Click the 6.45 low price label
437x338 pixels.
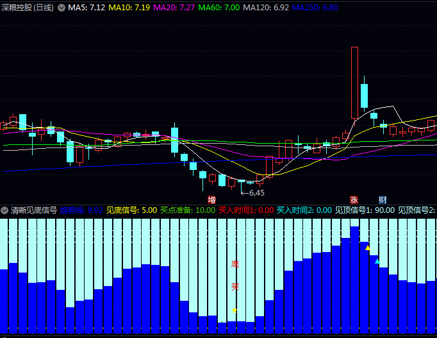[256, 192]
